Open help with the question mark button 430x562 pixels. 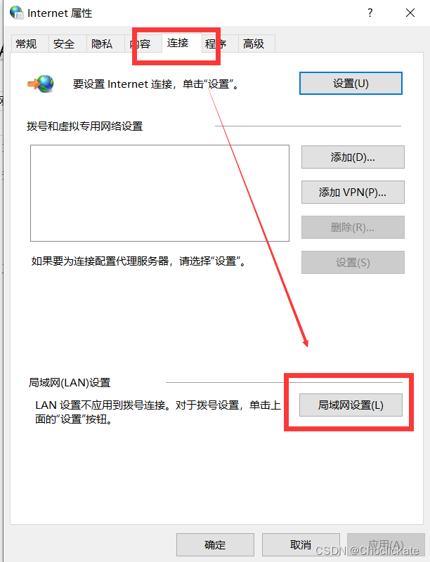coord(370,13)
